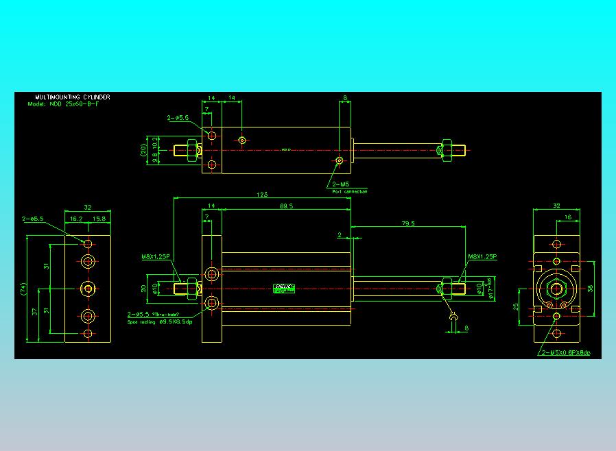616x451 pixels.
Task: Pick the 2-M5X0.8PX8dp hole callout
Action: click(566, 352)
